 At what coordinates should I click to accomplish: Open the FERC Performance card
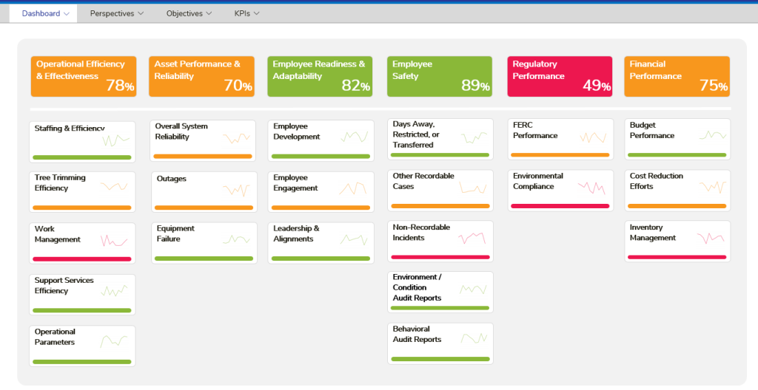(x=560, y=137)
